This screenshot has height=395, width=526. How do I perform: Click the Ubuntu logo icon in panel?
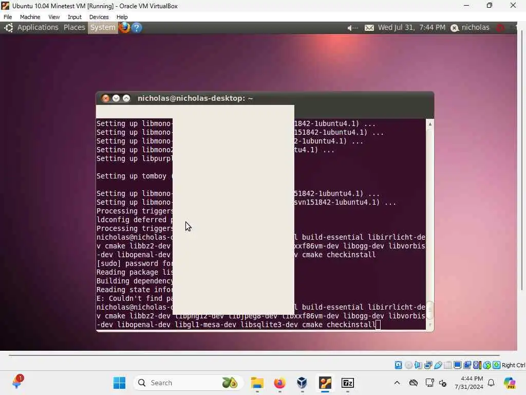click(9, 28)
